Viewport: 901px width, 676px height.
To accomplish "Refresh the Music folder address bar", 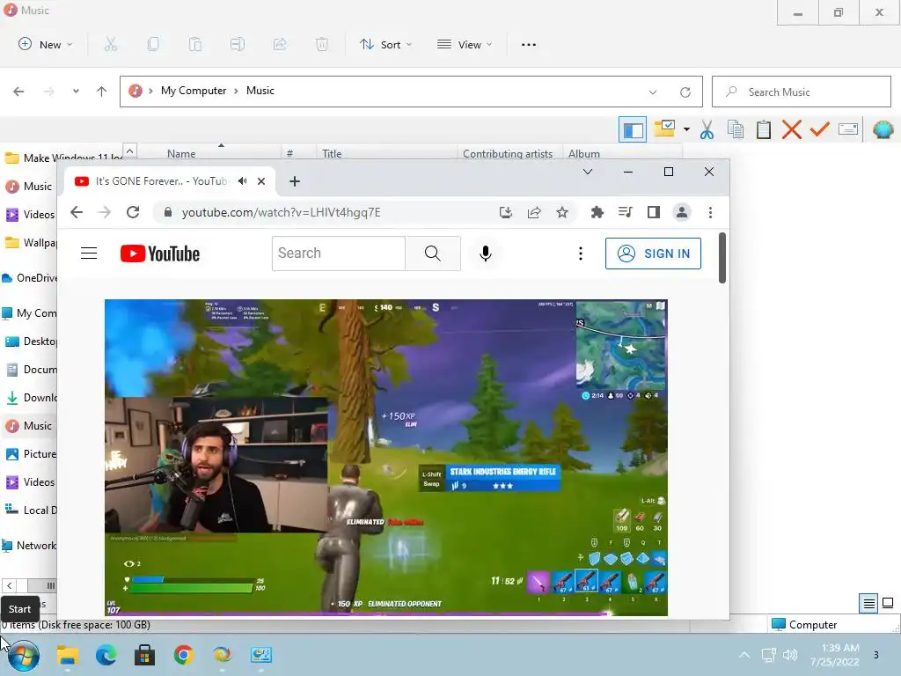I will [x=685, y=92].
